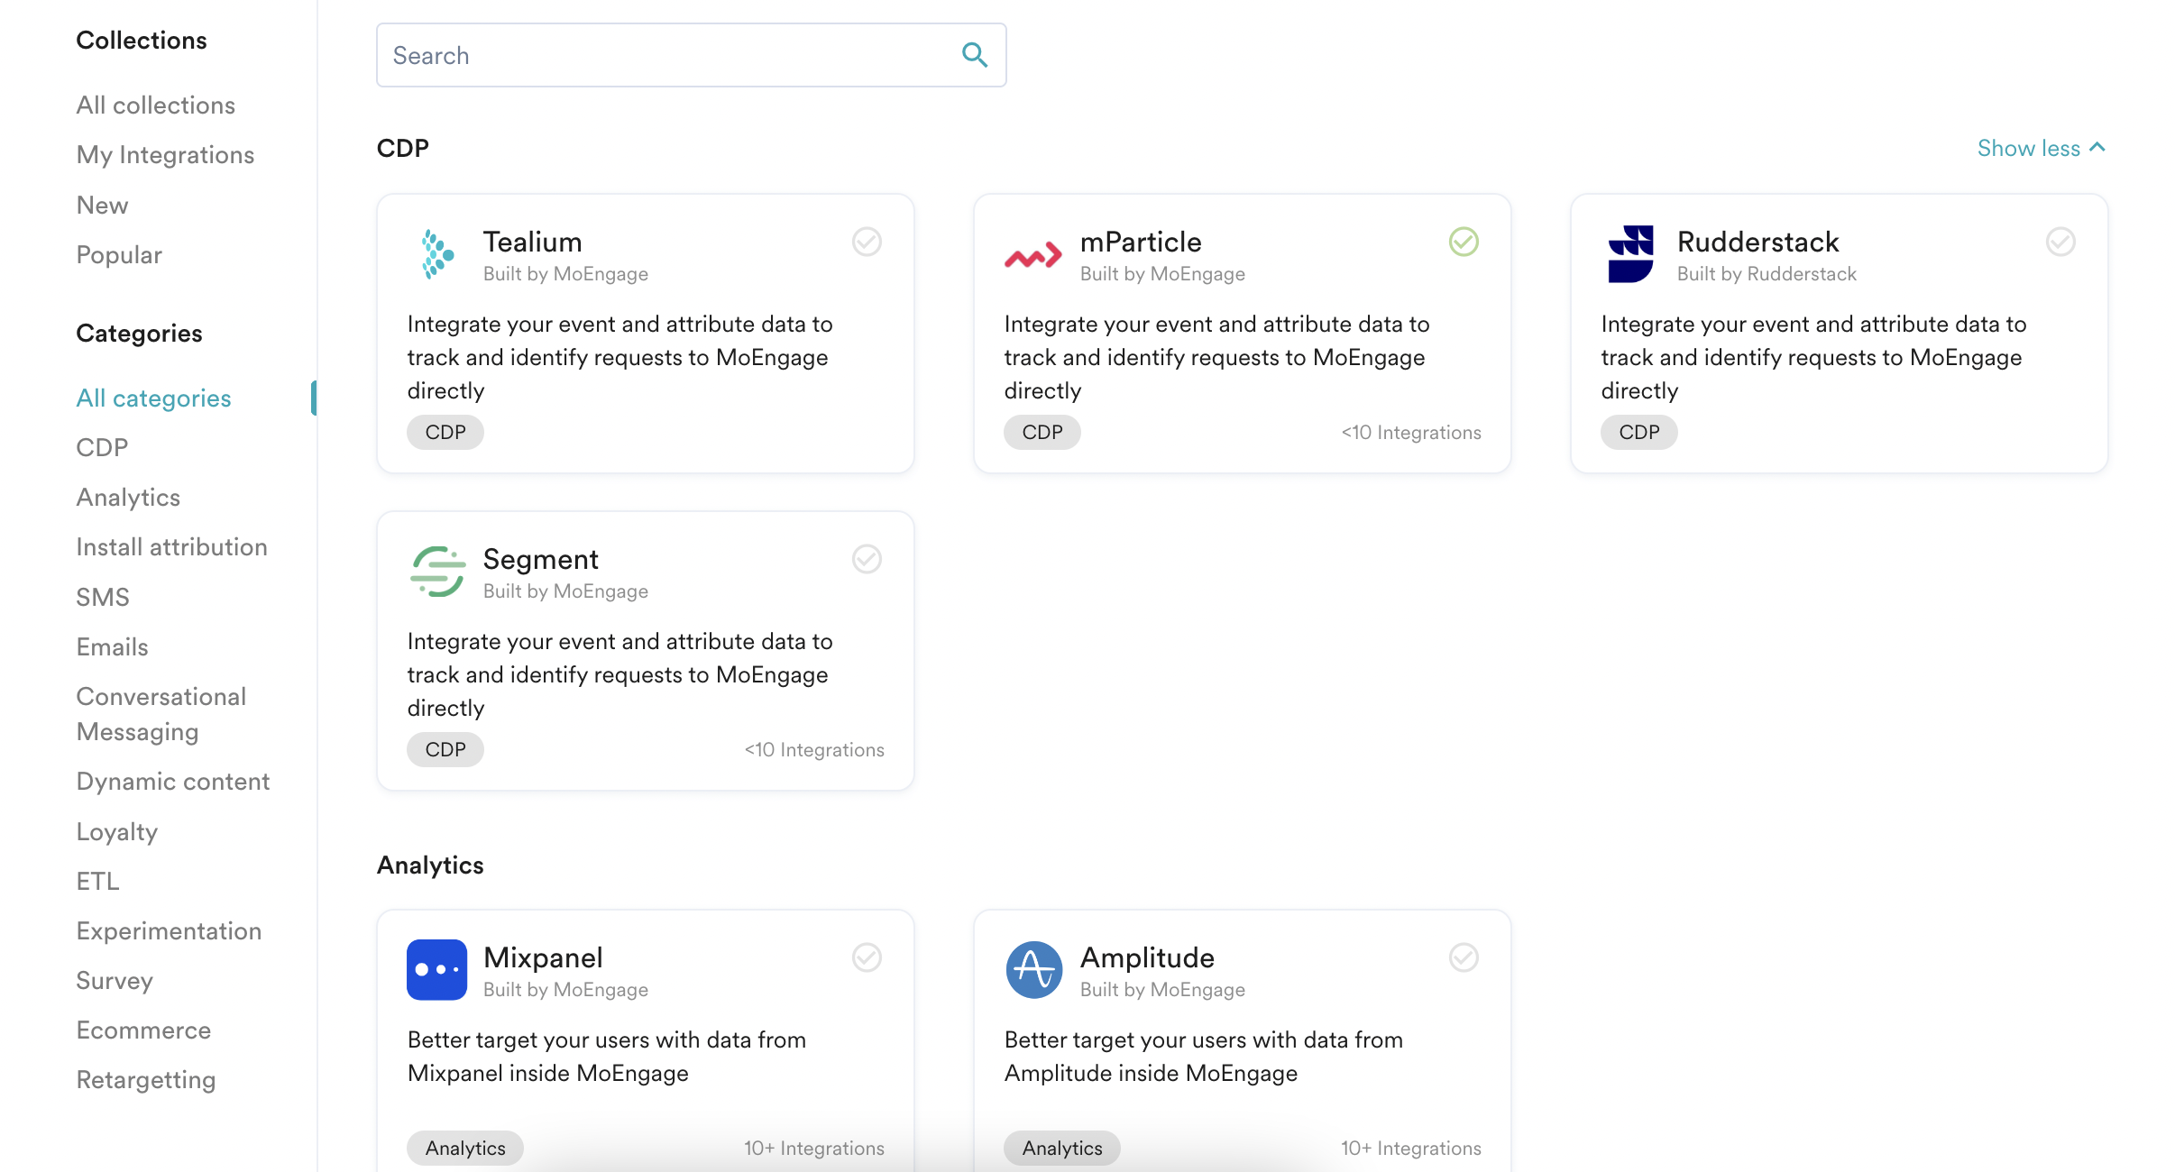Open the Mixpanel card title
This screenshot has height=1172, width=2175.
pos(543,957)
